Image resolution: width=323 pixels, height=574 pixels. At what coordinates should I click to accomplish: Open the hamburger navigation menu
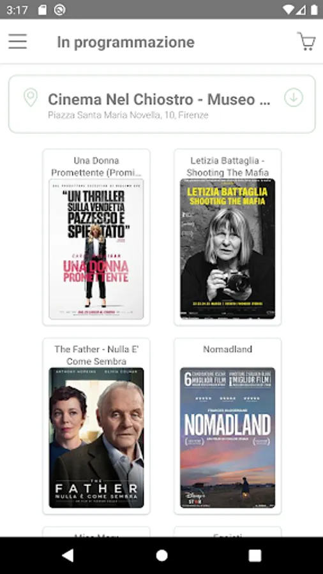tap(18, 41)
